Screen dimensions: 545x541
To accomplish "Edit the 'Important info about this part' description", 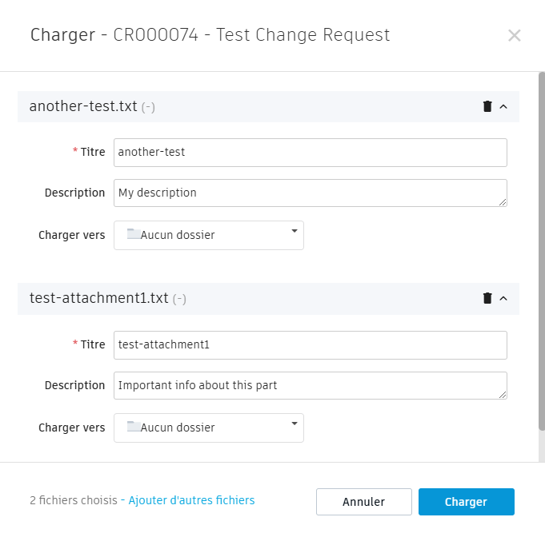I will 310,385.
